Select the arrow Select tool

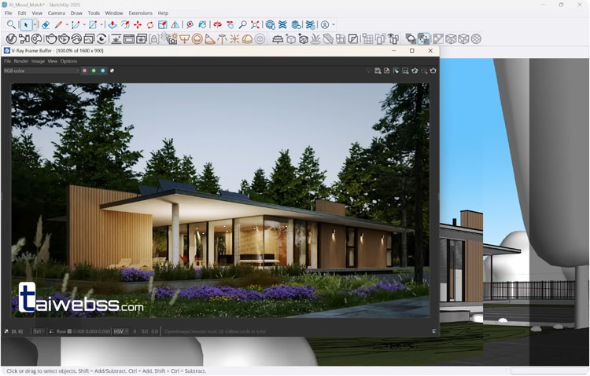26,25
